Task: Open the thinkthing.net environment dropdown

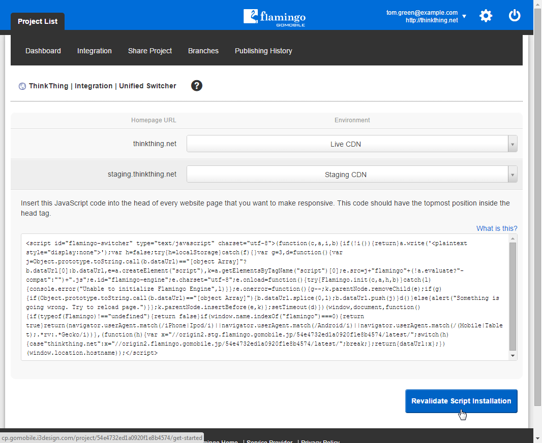Action: pyautogui.click(x=352, y=144)
